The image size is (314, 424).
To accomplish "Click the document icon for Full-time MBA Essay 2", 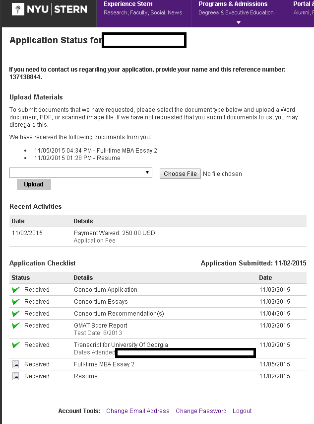I will pyautogui.click(x=16, y=364).
